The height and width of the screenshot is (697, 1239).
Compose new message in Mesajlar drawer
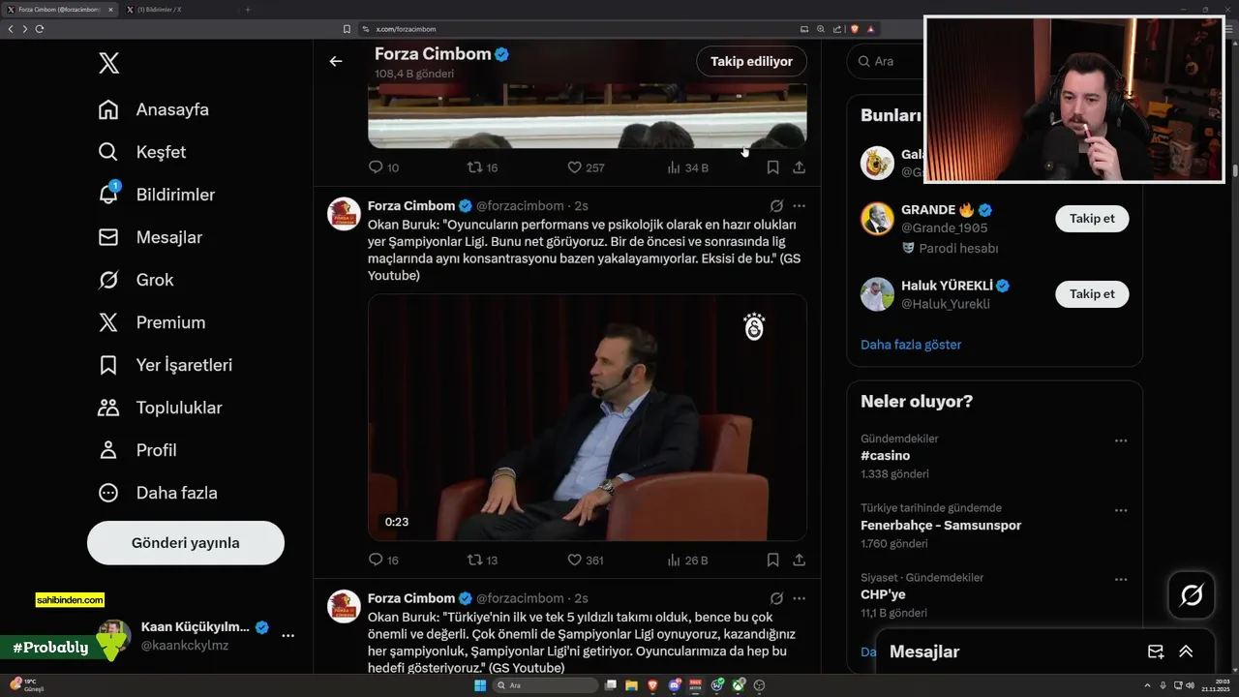(1155, 652)
